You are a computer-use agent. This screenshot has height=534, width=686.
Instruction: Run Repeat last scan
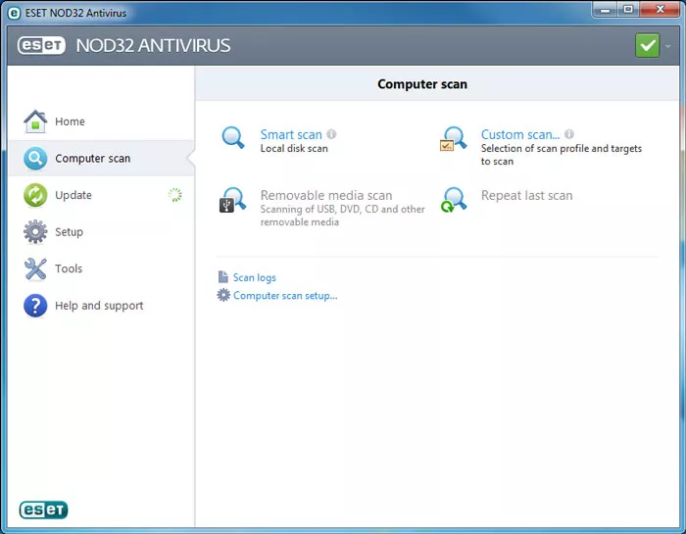(527, 195)
